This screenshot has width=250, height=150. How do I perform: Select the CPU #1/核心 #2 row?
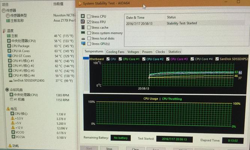(x=41, y=66)
